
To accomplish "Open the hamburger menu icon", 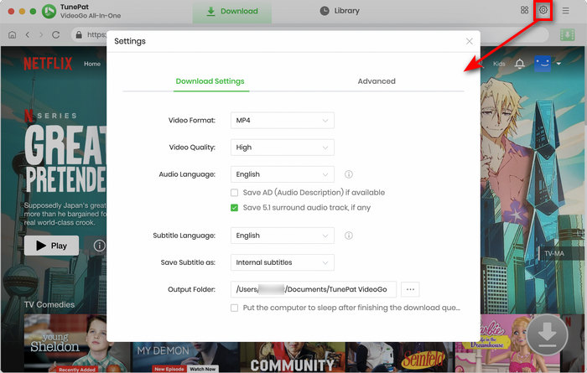I will 565,10.
